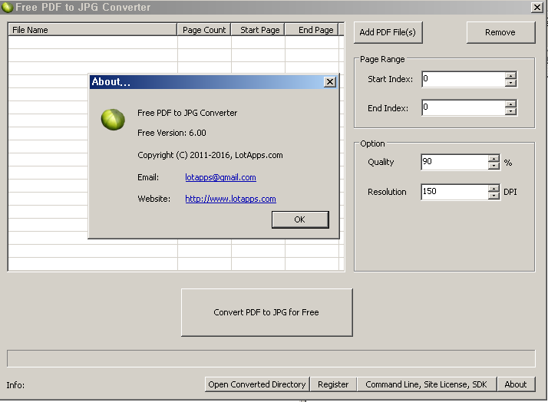Image resolution: width=548 pixels, height=402 pixels.
Task: Increase Resolution with up arrow
Action: pos(494,188)
